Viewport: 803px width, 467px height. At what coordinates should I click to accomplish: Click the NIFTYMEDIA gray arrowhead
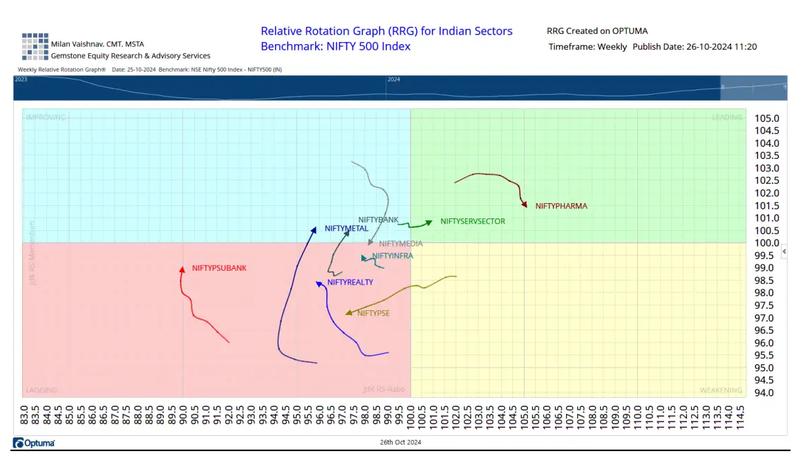tap(370, 242)
